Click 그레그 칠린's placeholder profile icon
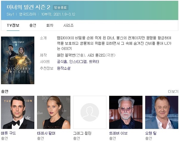The image size is (179, 142). click(x=89, y=112)
